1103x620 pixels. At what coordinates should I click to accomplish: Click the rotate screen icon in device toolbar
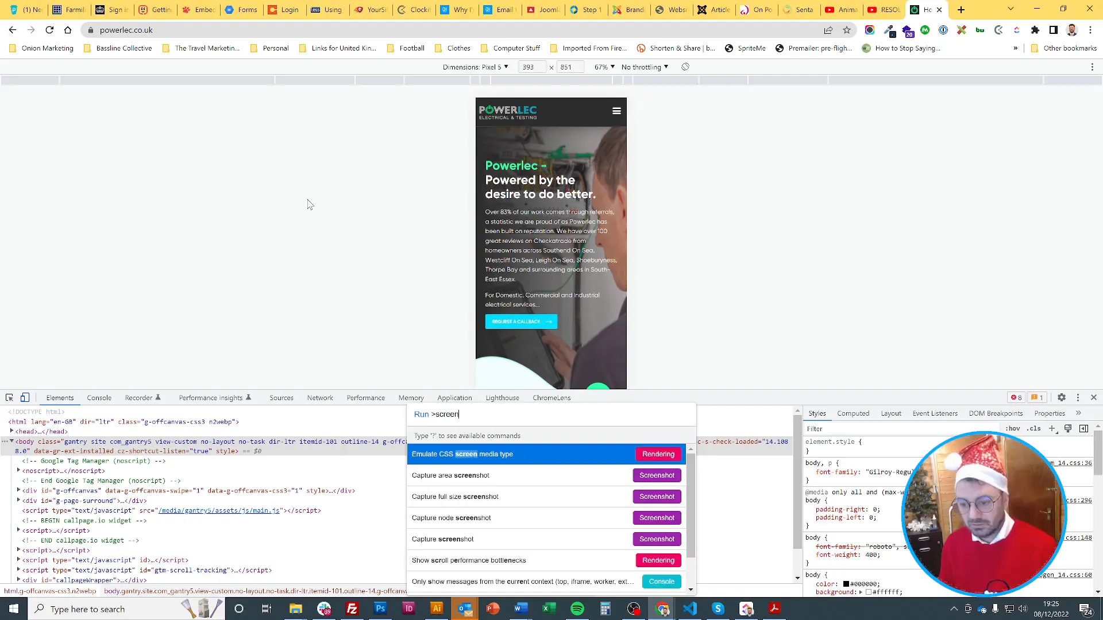tap(685, 67)
